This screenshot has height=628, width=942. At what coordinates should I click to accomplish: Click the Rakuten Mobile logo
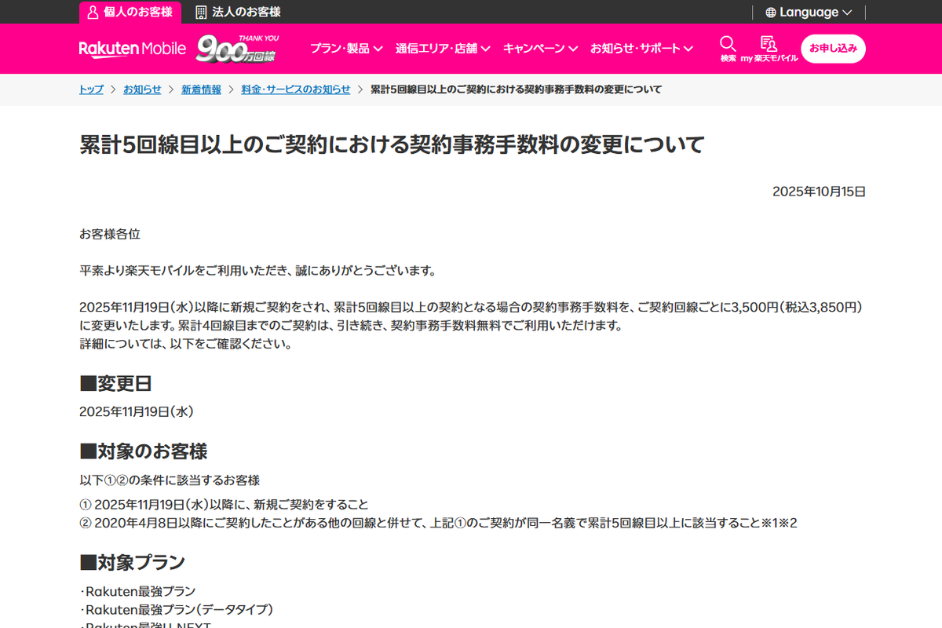pyautogui.click(x=132, y=48)
